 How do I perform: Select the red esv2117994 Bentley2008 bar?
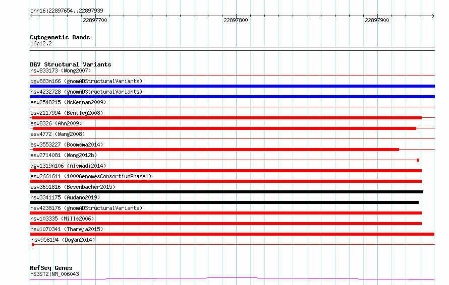(227, 118)
